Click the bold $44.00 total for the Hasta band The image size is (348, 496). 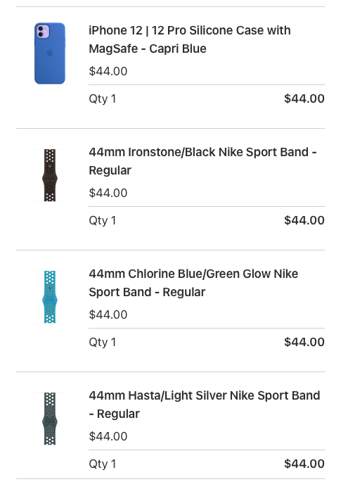(304, 464)
